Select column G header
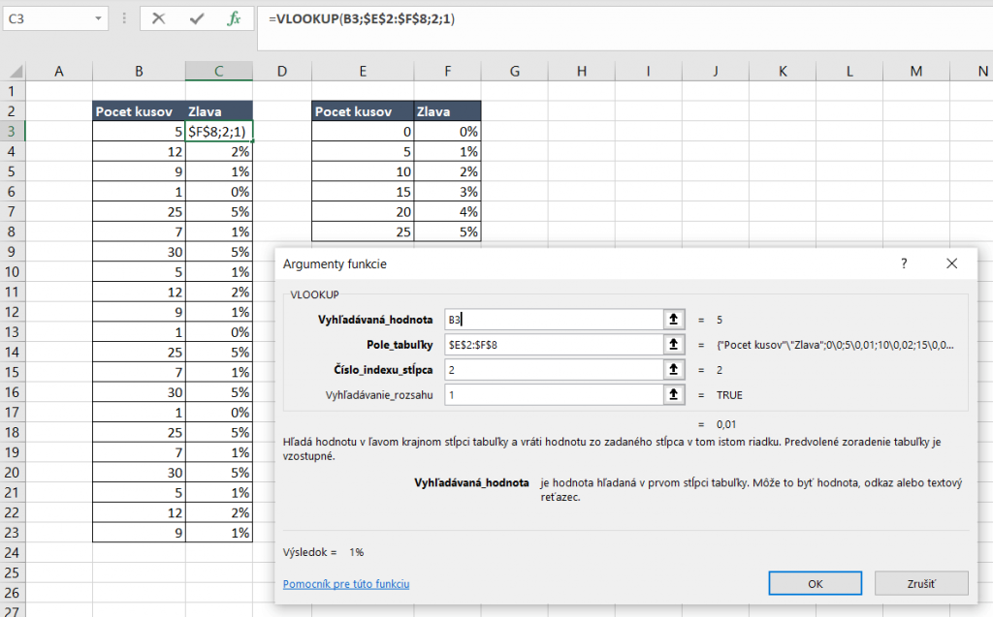Image resolution: width=993 pixels, height=617 pixels. (515, 72)
